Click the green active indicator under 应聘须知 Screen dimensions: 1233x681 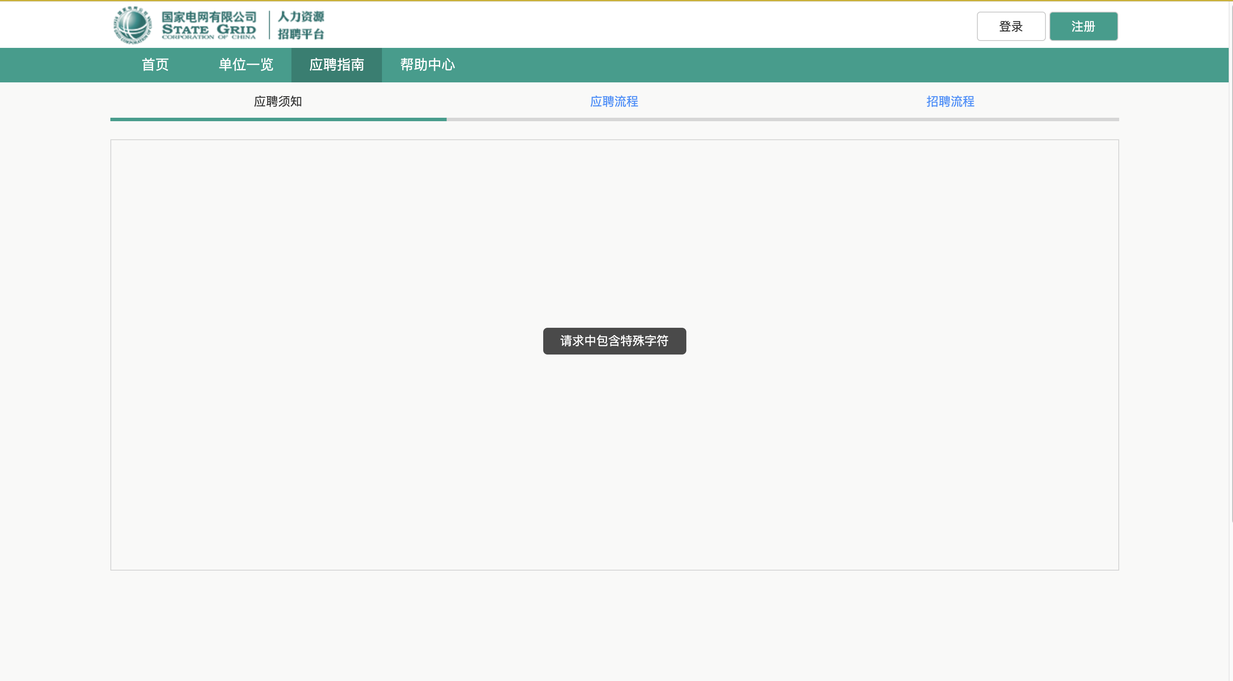[278, 119]
